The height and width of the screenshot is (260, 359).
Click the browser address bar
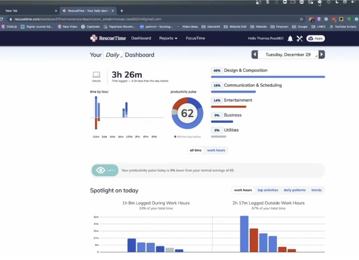(x=150, y=19)
